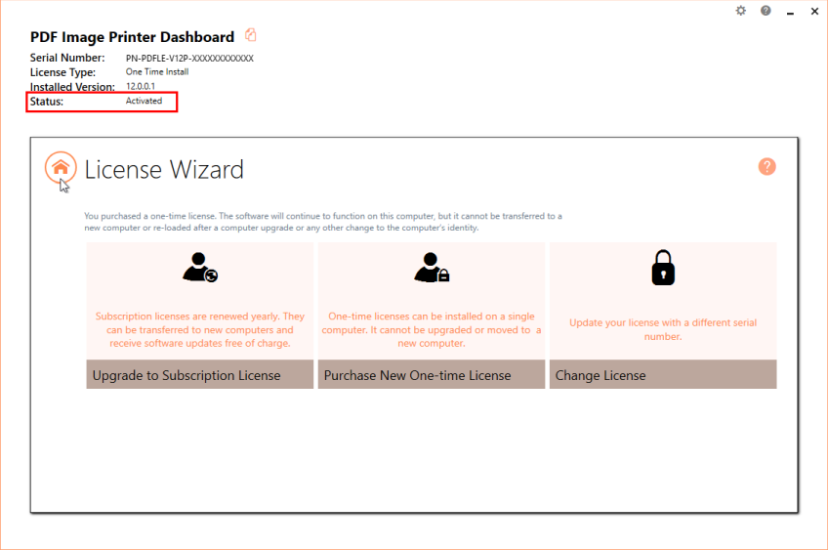Copy license info icon beside dashboard title
This screenshot has height=550, width=828.
tap(251, 35)
